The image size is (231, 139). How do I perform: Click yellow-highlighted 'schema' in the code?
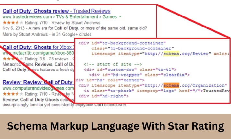tap(171, 54)
